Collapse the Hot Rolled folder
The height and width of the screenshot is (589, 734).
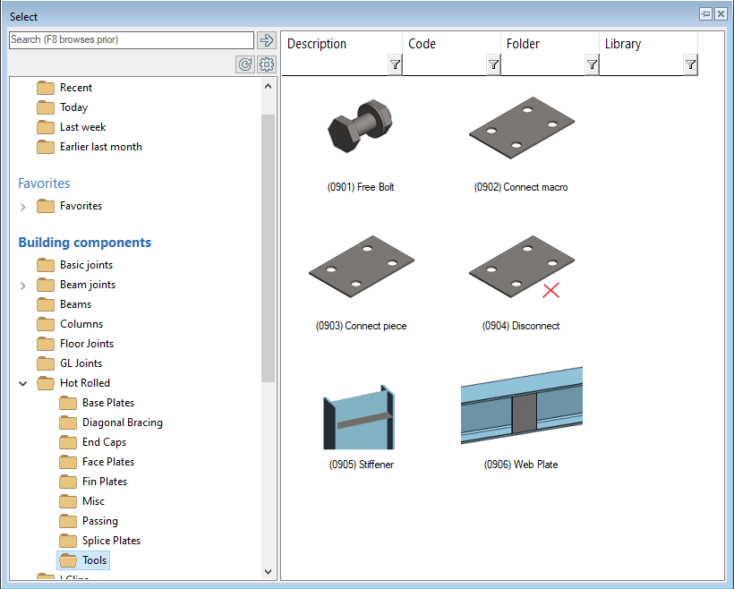(23, 383)
